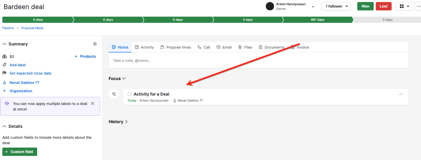Click the deal value money icon
421x160 pixels.
[4, 56]
